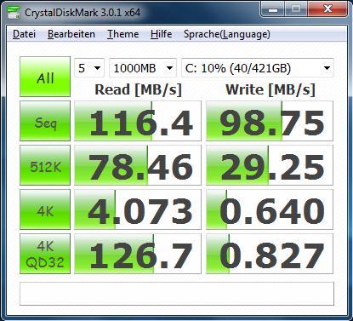Run all benchmarks with the All button

click(x=45, y=77)
